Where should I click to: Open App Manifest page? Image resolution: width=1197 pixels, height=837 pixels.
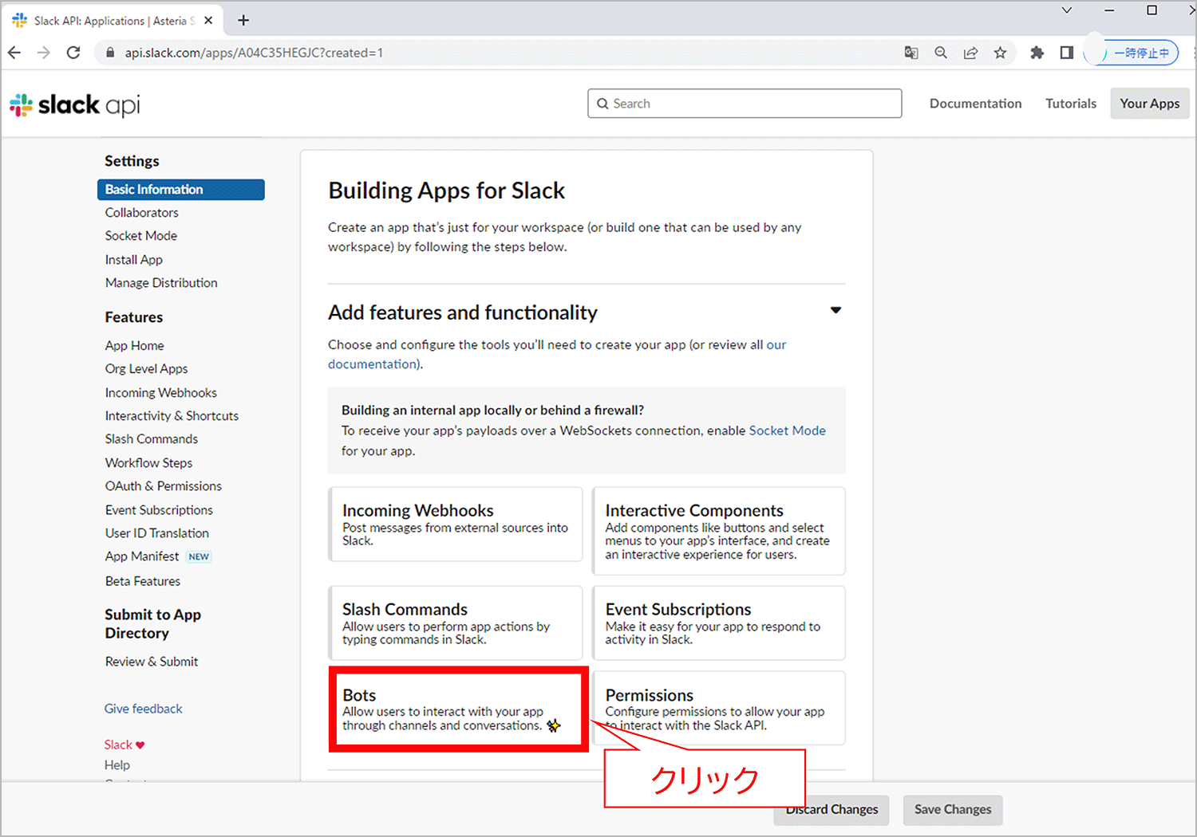coord(142,556)
